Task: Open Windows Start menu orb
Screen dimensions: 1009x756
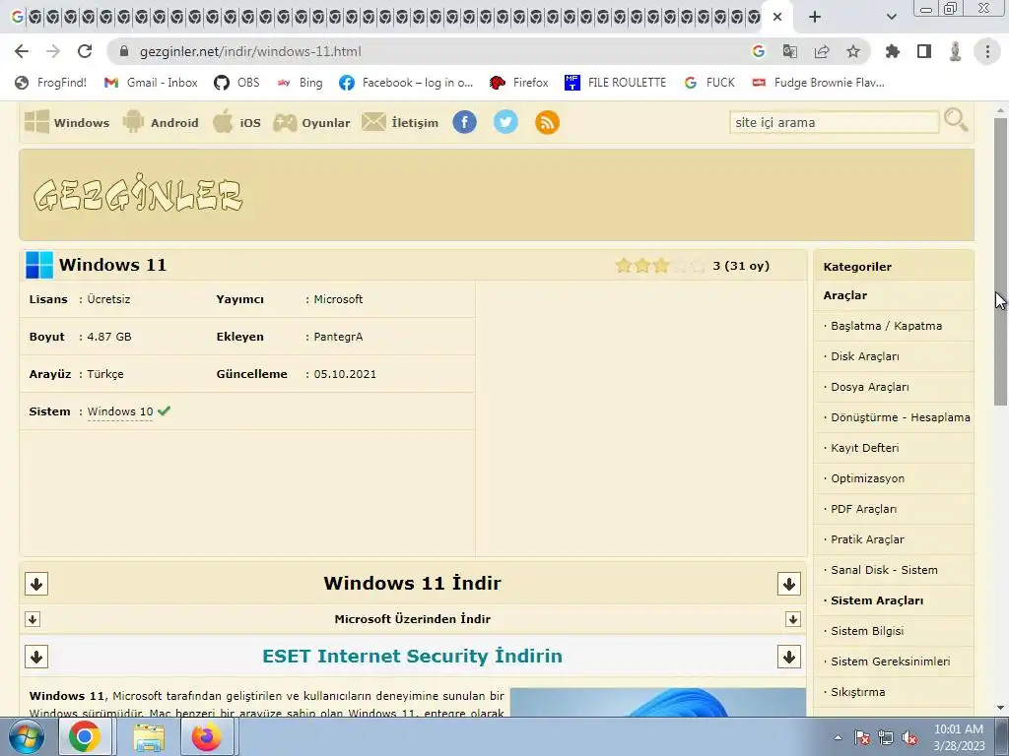Action: [x=26, y=736]
